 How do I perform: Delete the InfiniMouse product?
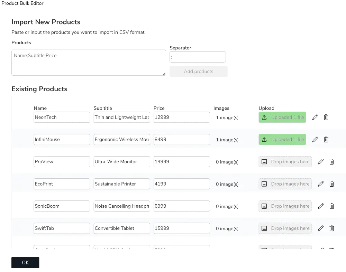pos(326,139)
